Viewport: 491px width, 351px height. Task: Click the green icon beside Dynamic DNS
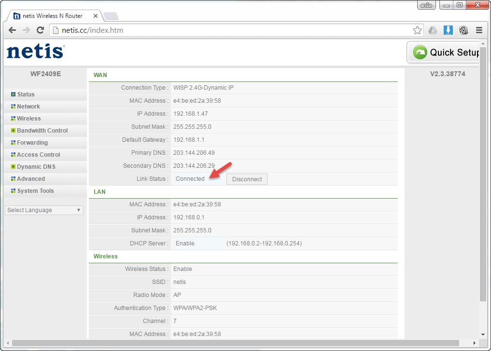pyautogui.click(x=13, y=166)
